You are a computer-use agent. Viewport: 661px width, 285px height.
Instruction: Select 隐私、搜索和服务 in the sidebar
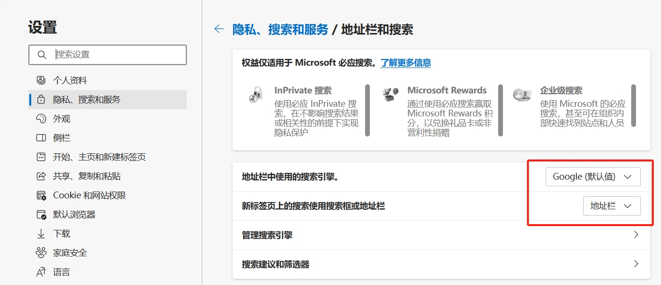pyautogui.click(x=108, y=100)
